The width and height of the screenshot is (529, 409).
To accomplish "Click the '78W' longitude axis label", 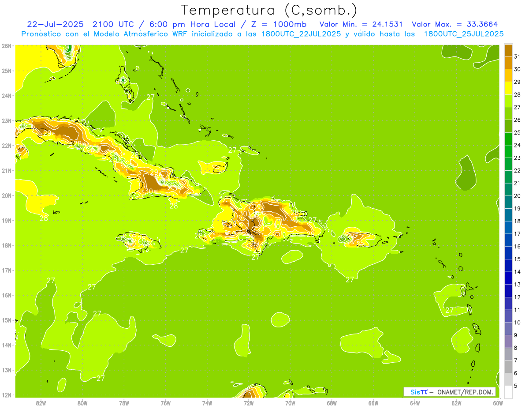I will point(124,403).
